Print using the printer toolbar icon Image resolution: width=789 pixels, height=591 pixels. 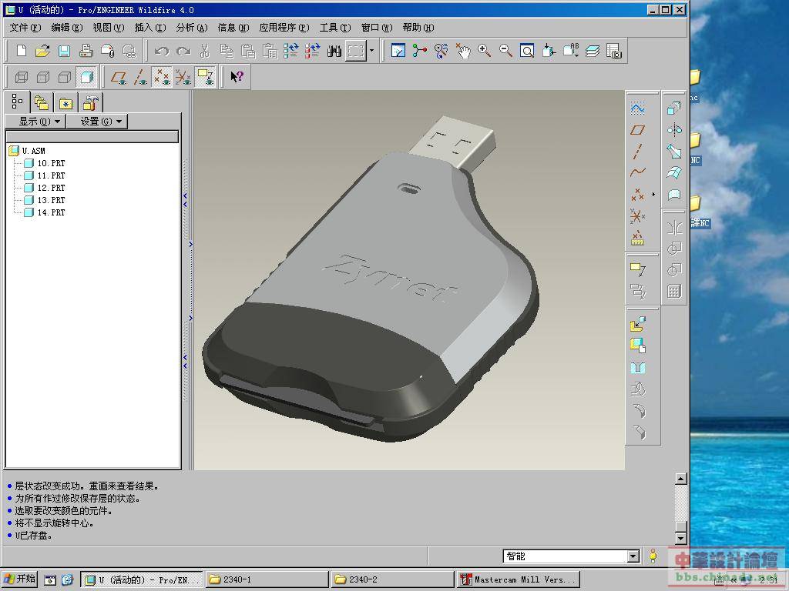(x=86, y=51)
